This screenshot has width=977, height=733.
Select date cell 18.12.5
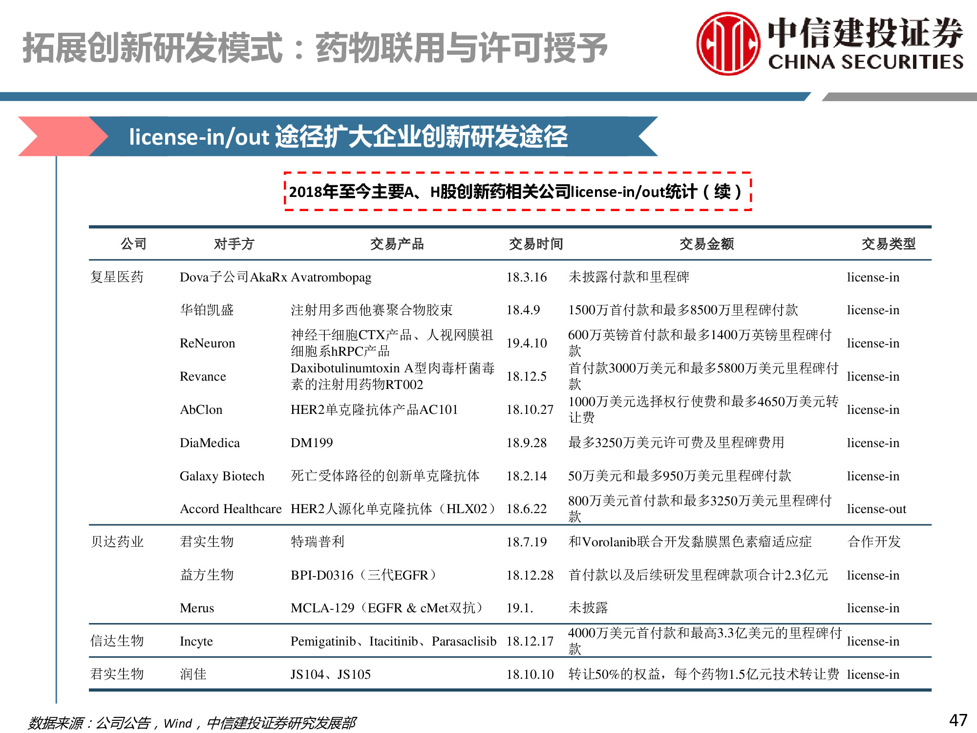click(527, 376)
